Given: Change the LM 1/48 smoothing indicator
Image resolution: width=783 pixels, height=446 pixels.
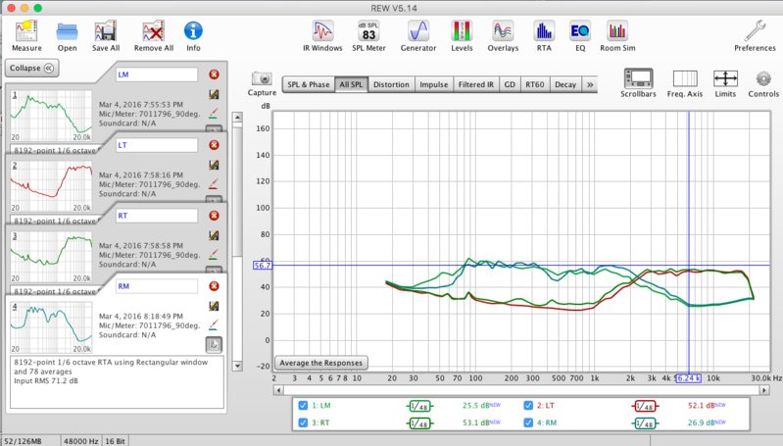Looking at the screenshot, I should [420, 406].
